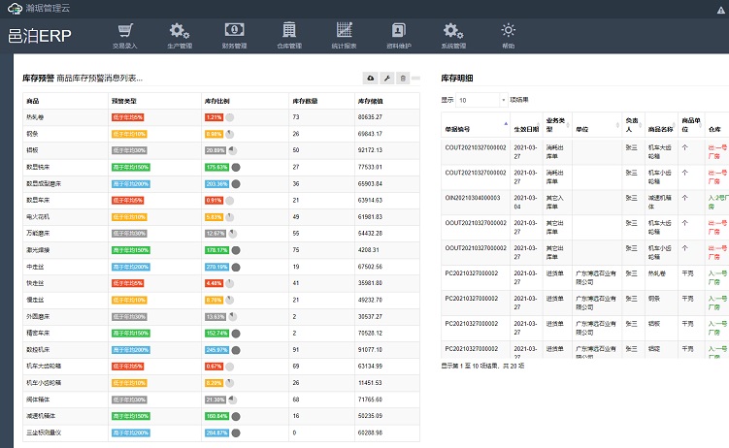Click the 高于年均200% tag for 数控机床

129,350
